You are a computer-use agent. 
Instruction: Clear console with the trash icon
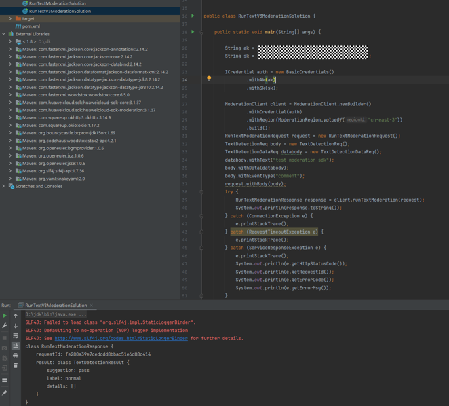pyautogui.click(x=16, y=365)
